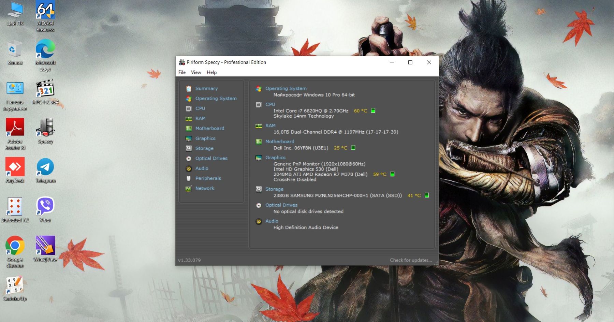Click green indicator next to 25 °C
Screen dimensions: 614x322
point(353,148)
